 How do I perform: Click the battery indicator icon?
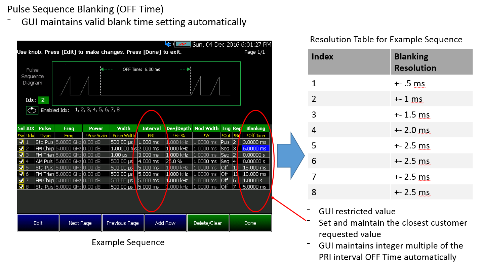tap(182, 44)
